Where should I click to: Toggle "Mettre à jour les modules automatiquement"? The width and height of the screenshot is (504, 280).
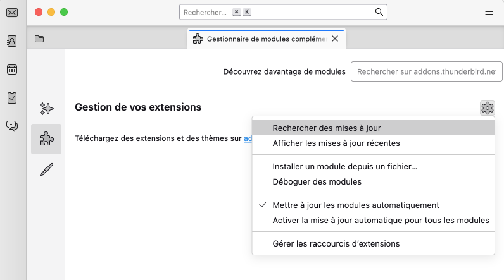pyautogui.click(x=355, y=205)
